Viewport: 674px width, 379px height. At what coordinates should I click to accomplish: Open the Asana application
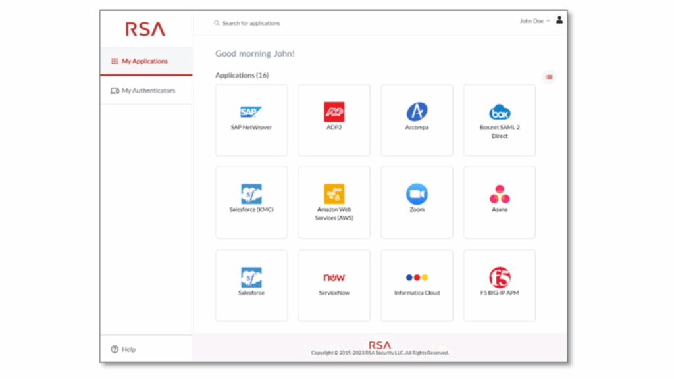[500, 201]
